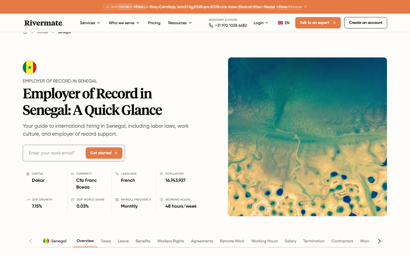The image size is (410, 256).
Task: Click the Create an account button
Action: pyautogui.click(x=366, y=23)
